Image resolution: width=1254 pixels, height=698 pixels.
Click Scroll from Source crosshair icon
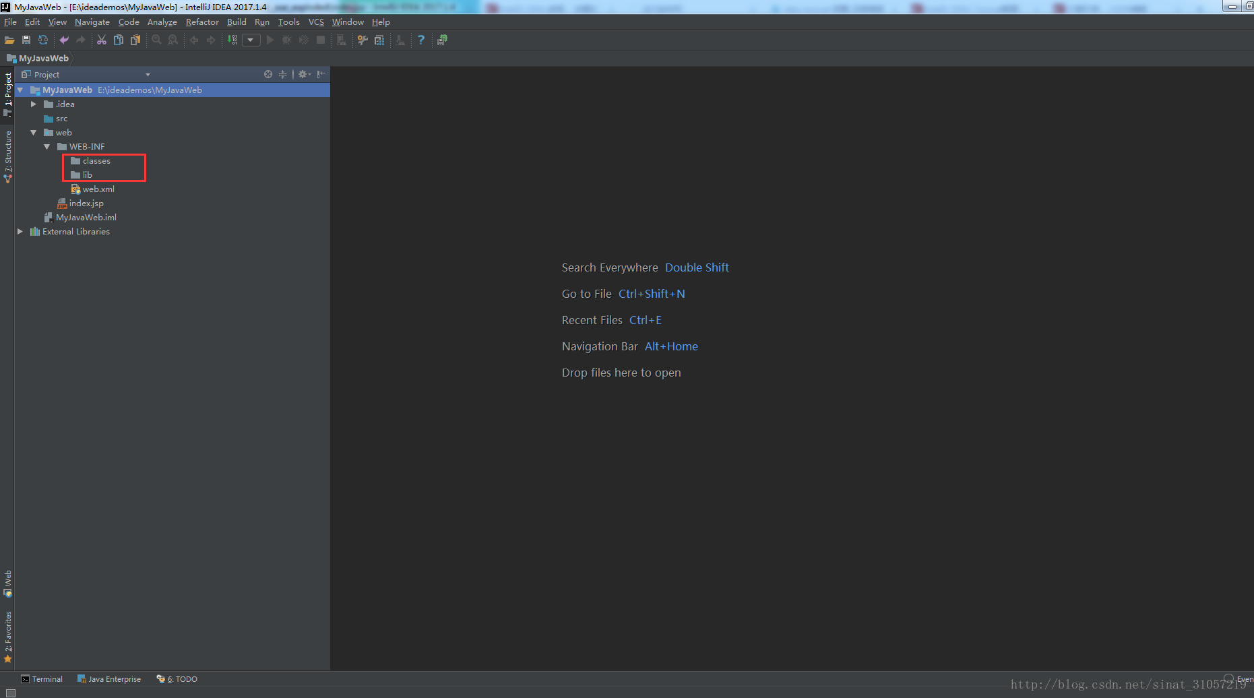coord(268,74)
